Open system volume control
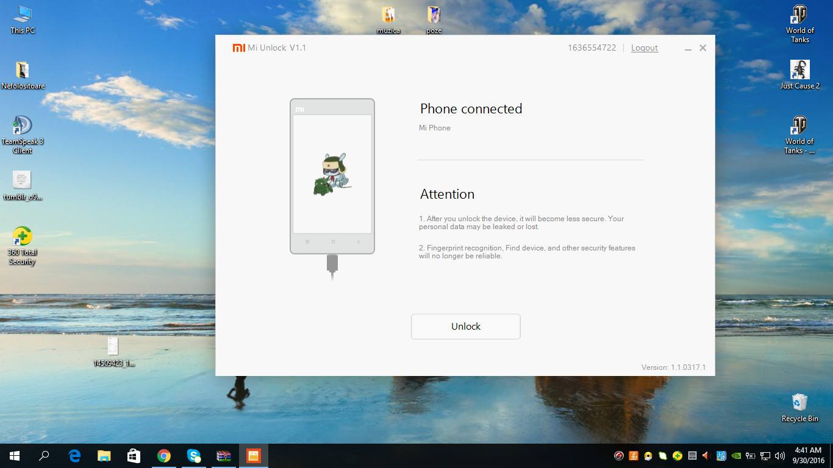 780,456
